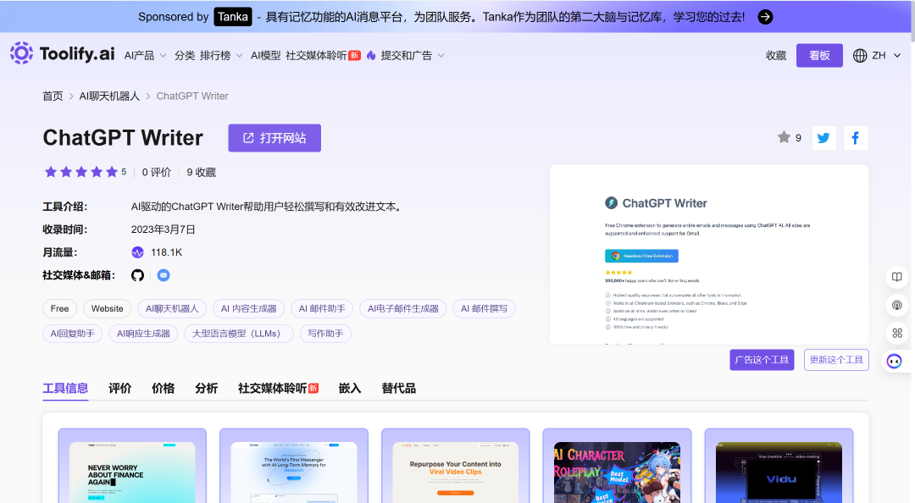
Task: Switch to the 替代品 tab
Action: pos(398,389)
